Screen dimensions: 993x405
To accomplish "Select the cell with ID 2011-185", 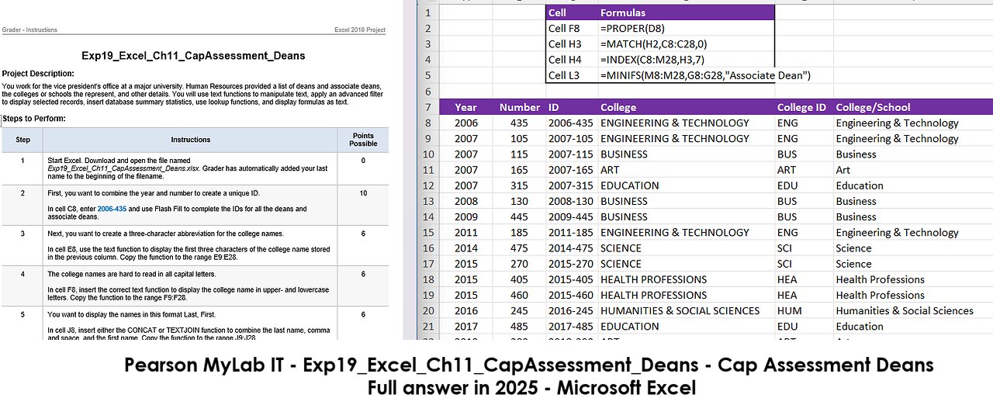I will point(572,232).
